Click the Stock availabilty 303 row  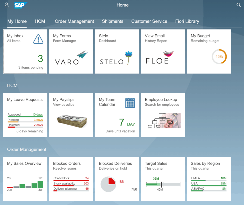(x=71, y=184)
